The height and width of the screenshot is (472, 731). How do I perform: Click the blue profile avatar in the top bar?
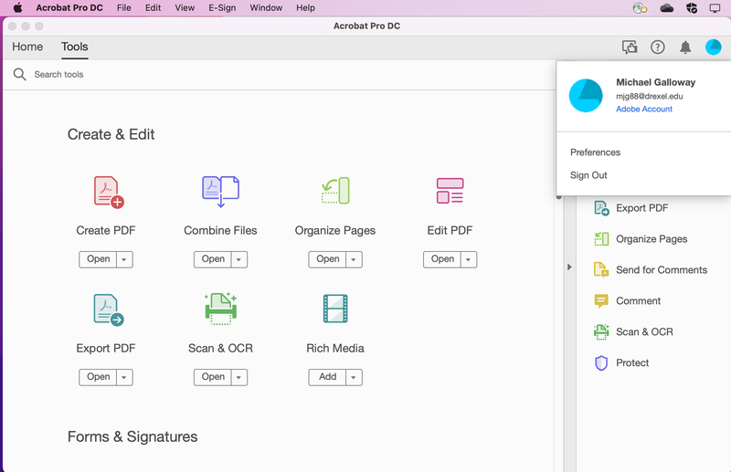tap(713, 47)
